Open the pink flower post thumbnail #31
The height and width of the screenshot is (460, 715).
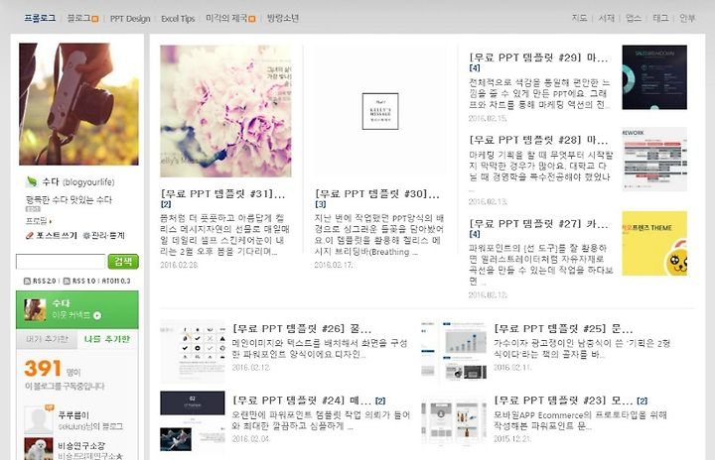click(x=225, y=111)
